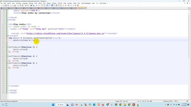Open the Smart Highlighter menu
Image resolution: width=191 pixels, height=107 pixels.
pos(86,3)
